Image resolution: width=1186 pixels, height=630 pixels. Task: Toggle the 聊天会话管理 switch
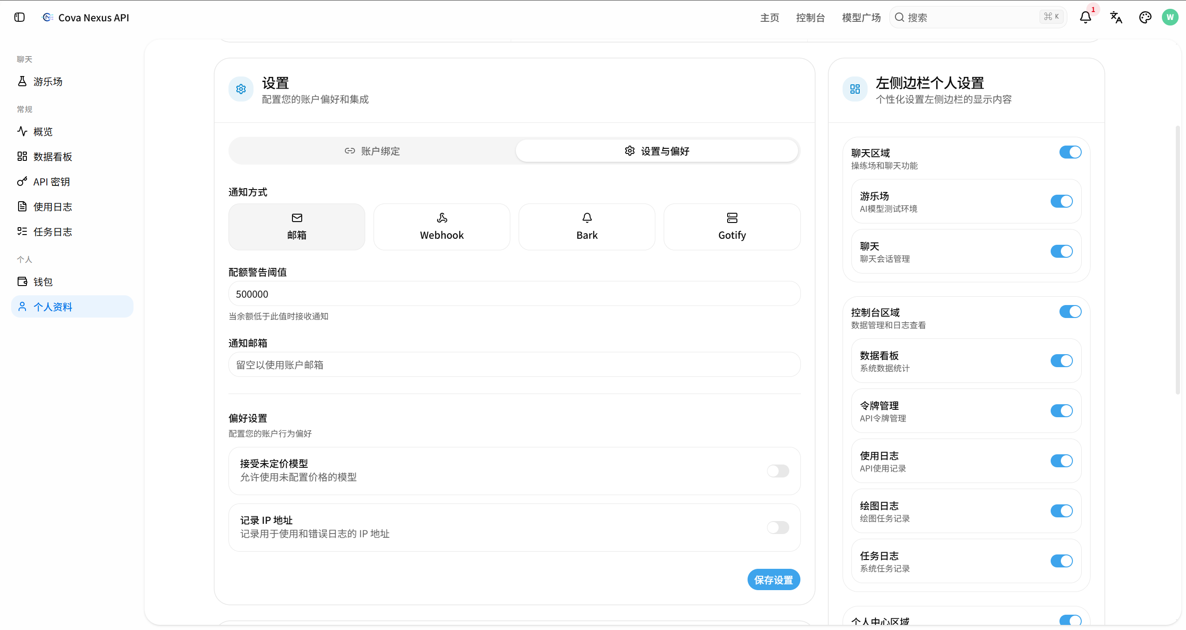[1062, 251]
